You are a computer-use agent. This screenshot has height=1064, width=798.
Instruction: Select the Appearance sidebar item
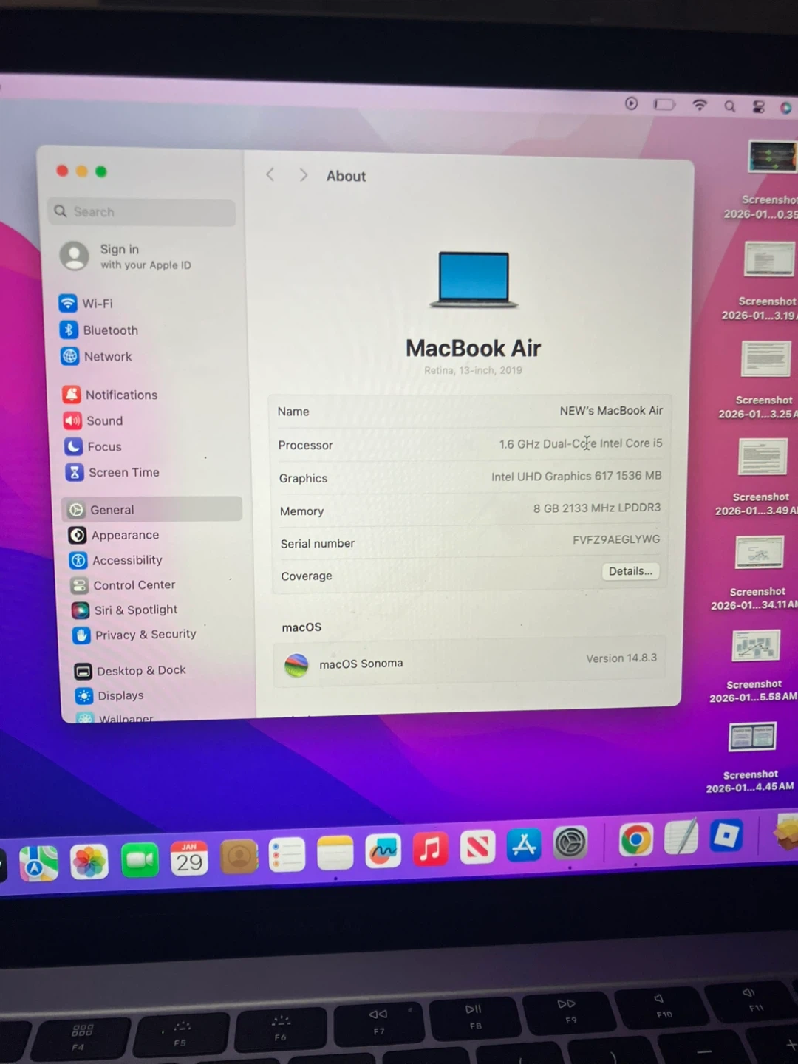[x=124, y=535]
